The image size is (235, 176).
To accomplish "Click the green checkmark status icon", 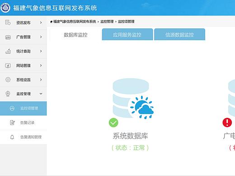I will [113, 123].
